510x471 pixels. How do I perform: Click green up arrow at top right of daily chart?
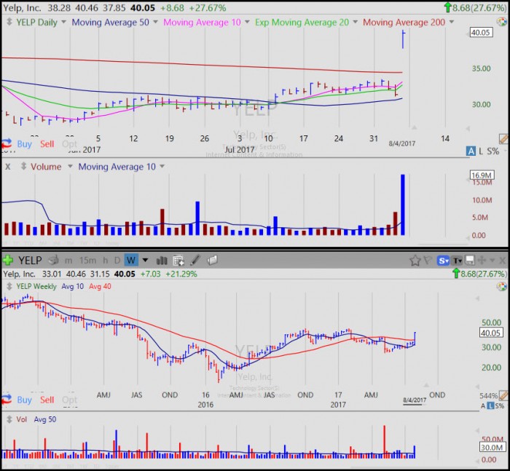pos(447,7)
